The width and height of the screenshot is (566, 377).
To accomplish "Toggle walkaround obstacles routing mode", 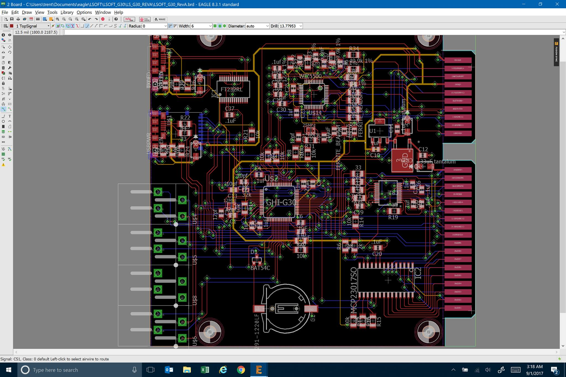I will pyautogui.click(x=58, y=26).
